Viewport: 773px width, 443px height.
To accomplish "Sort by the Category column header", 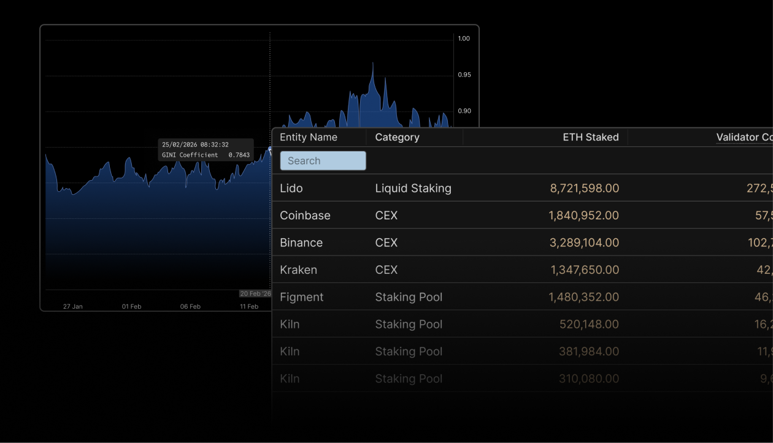I will 397,137.
